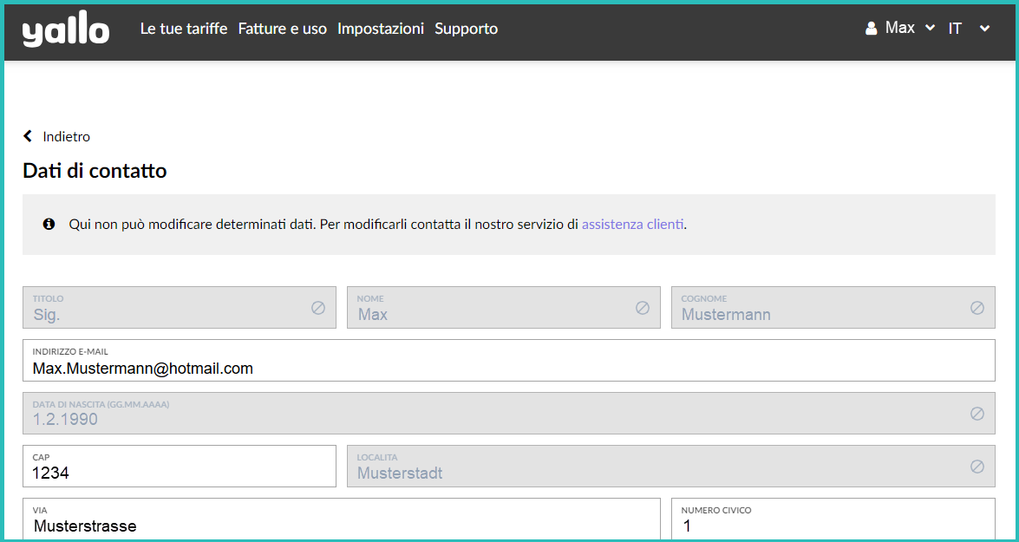The image size is (1019, 542).
Task: Go to Fatture e uso
Action: pos(283,29)
